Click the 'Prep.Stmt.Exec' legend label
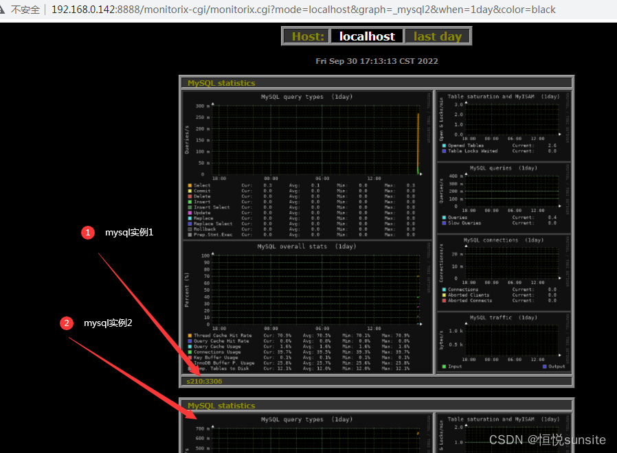 (213, 235)
